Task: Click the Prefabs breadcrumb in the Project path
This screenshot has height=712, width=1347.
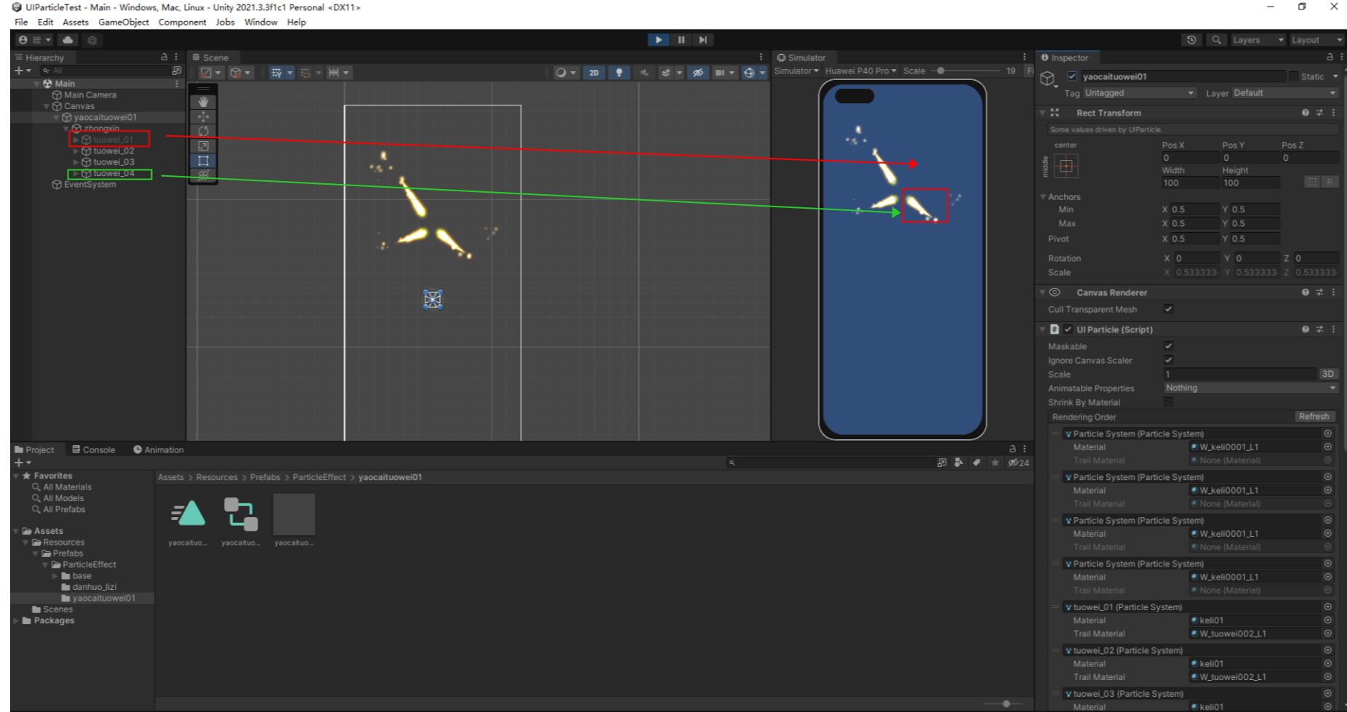Action: tap(265, 477)
